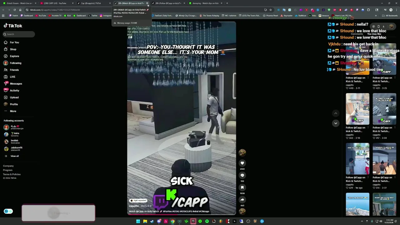This screenshot has height=225, width=400.
Task: Open the Twitch bookmark
Action: 13,16
